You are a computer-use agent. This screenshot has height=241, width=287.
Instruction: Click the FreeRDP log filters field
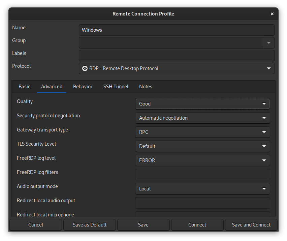(202, 175)
